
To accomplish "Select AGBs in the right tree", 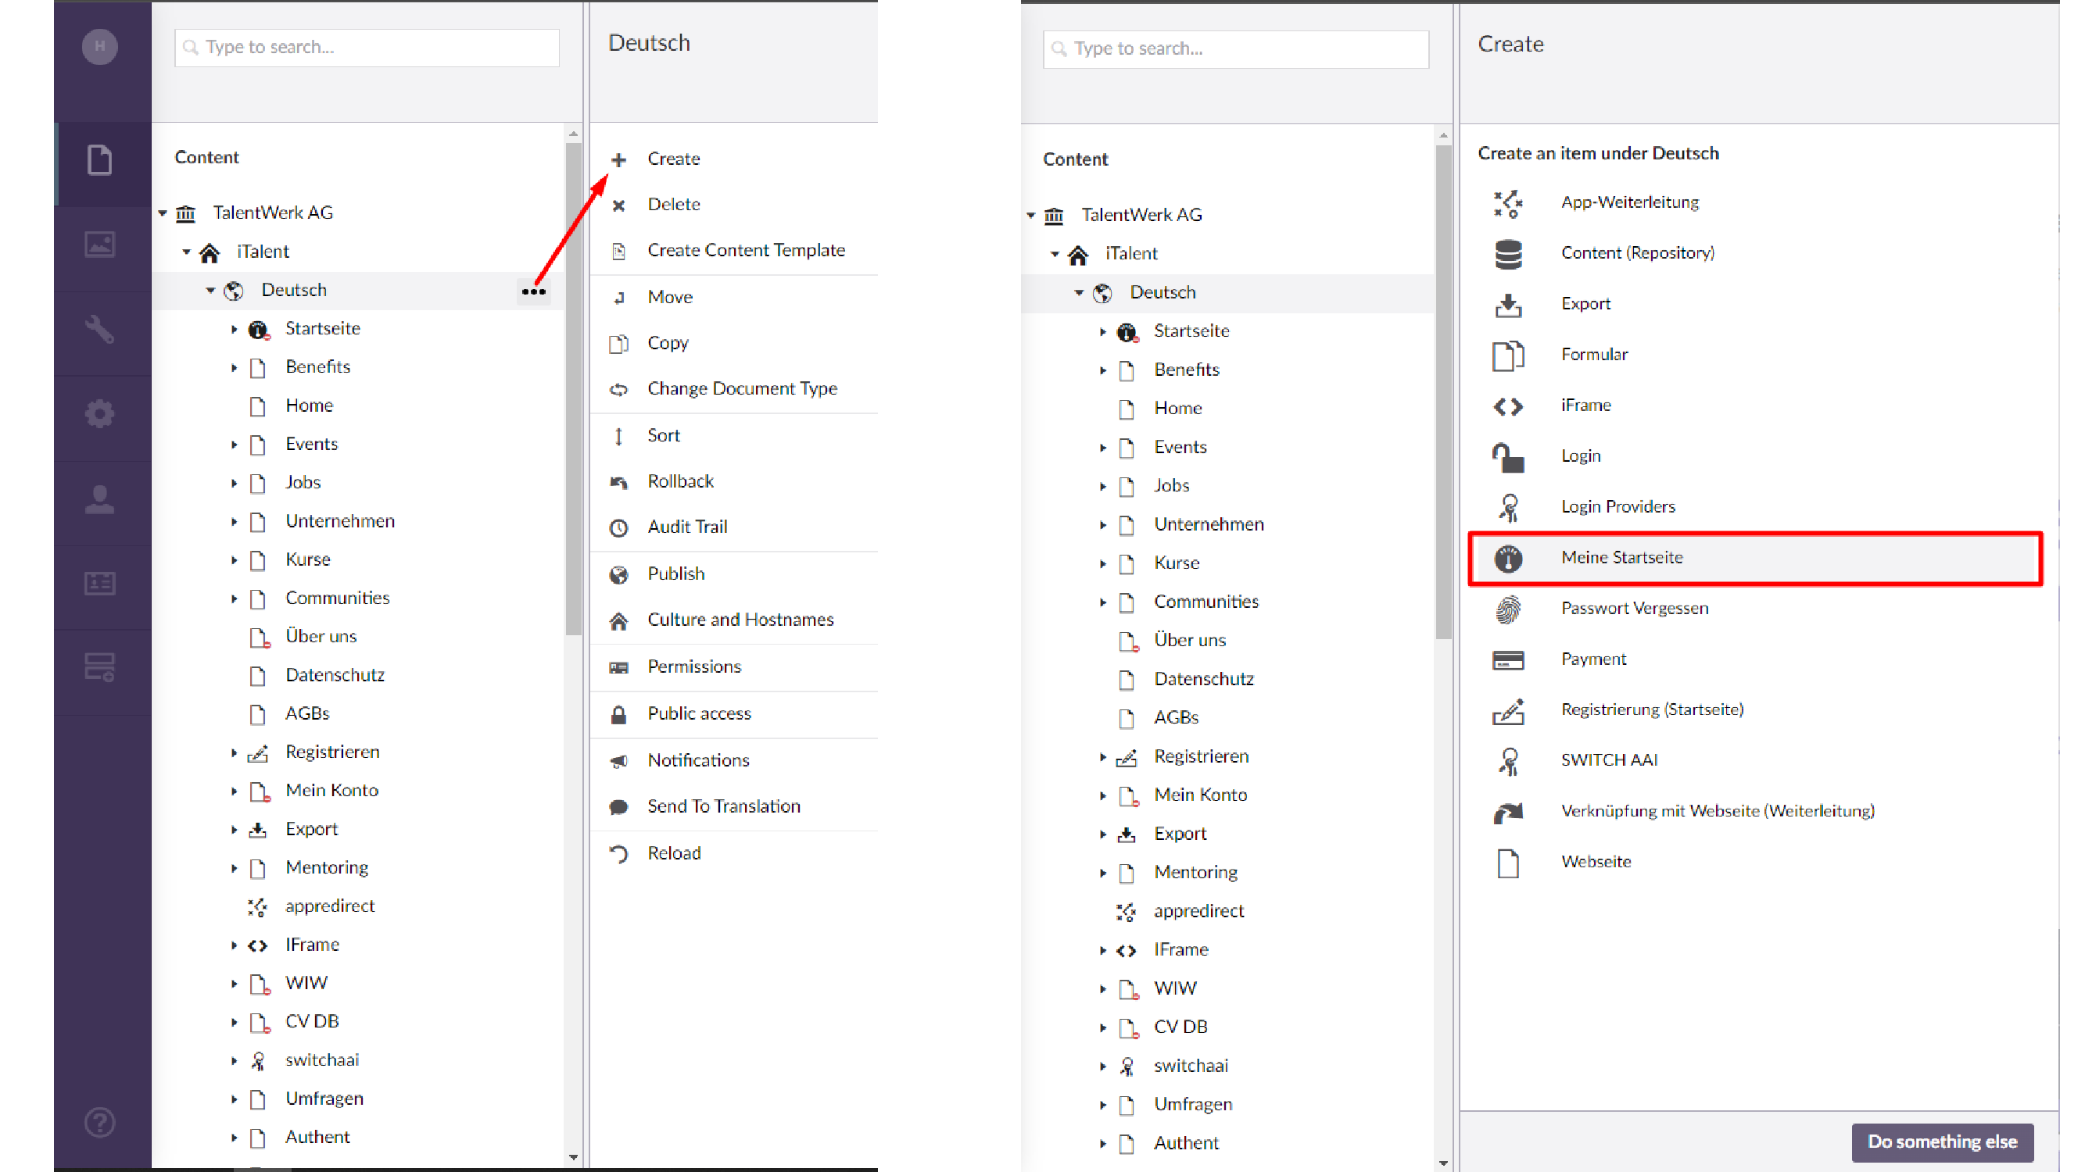I will click(1176, 717).
